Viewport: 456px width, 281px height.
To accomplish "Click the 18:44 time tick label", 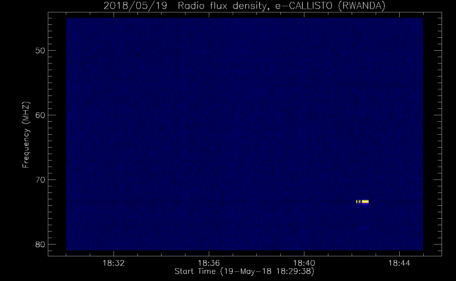I will click(x=399, y=263).
